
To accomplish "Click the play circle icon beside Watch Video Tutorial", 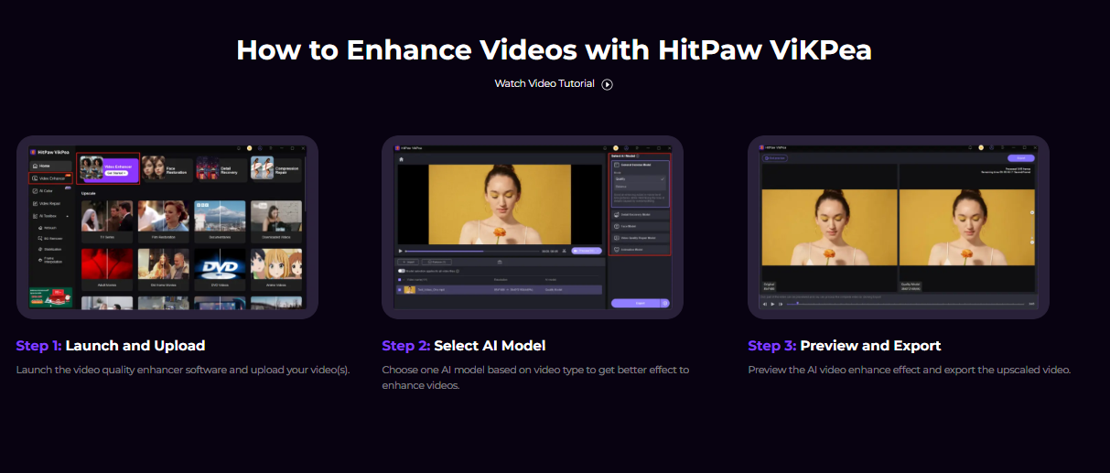I will click(607, 84).
